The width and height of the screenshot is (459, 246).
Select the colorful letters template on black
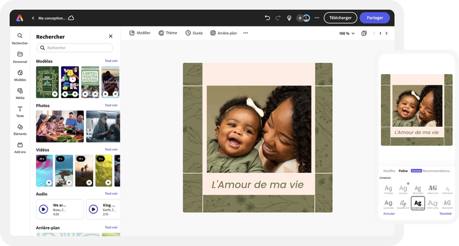tap(70, 82)
